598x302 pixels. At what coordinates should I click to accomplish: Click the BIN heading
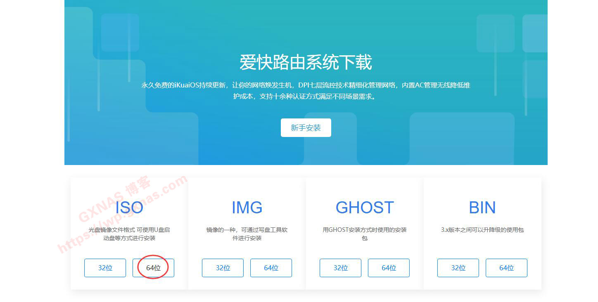482,207
